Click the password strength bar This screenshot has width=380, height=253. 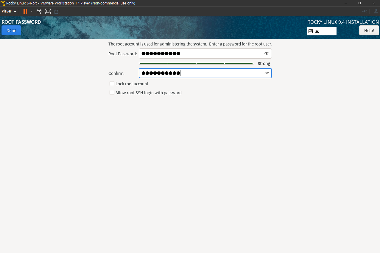[x=196, y=63]
